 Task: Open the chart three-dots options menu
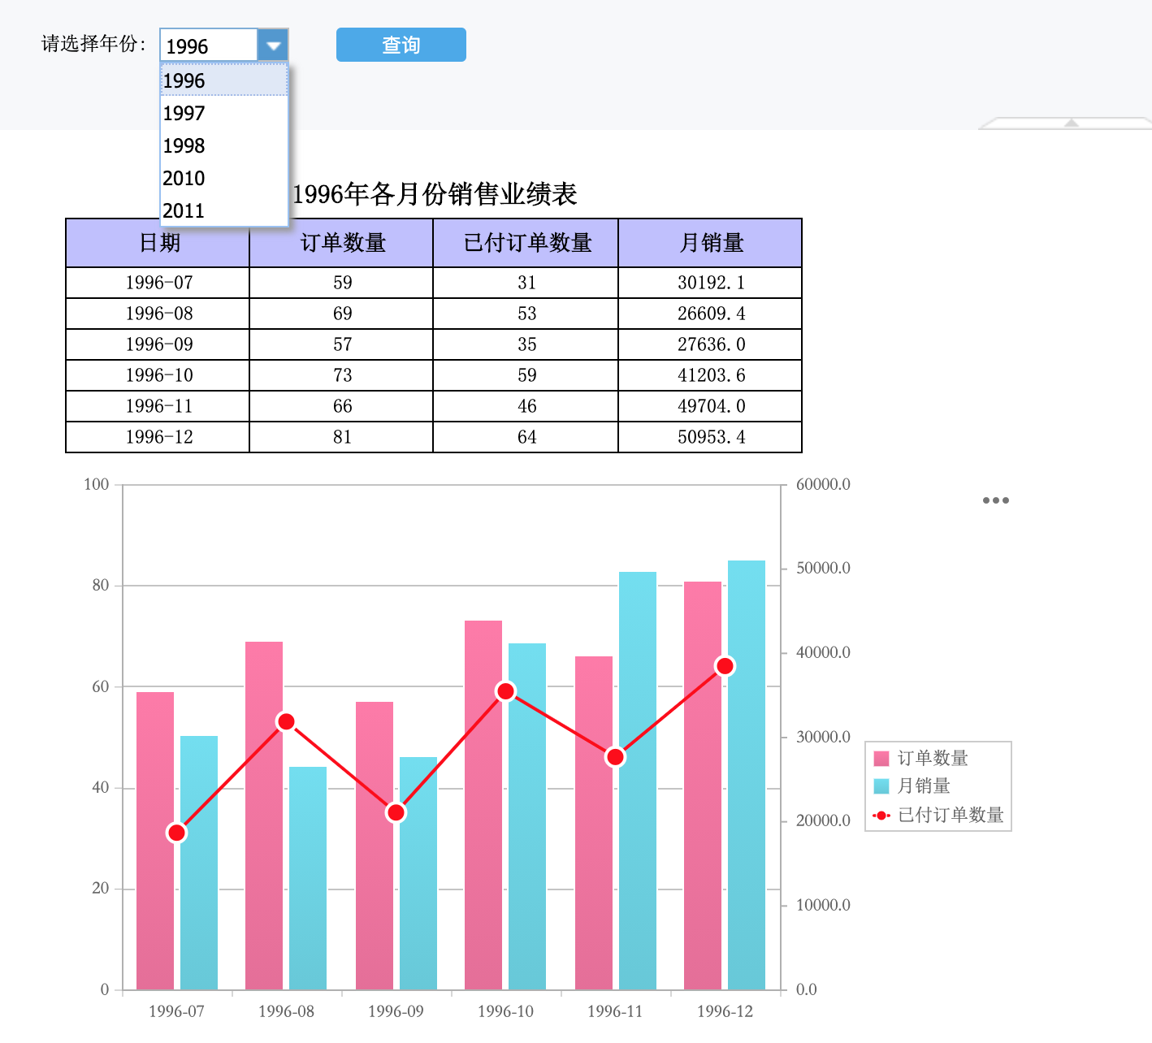[995, 500]
